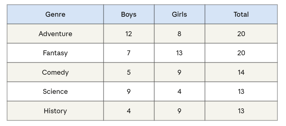Click the Science genre cell
This screenshot has height=126, width=286.
click(x=55, y=91)
